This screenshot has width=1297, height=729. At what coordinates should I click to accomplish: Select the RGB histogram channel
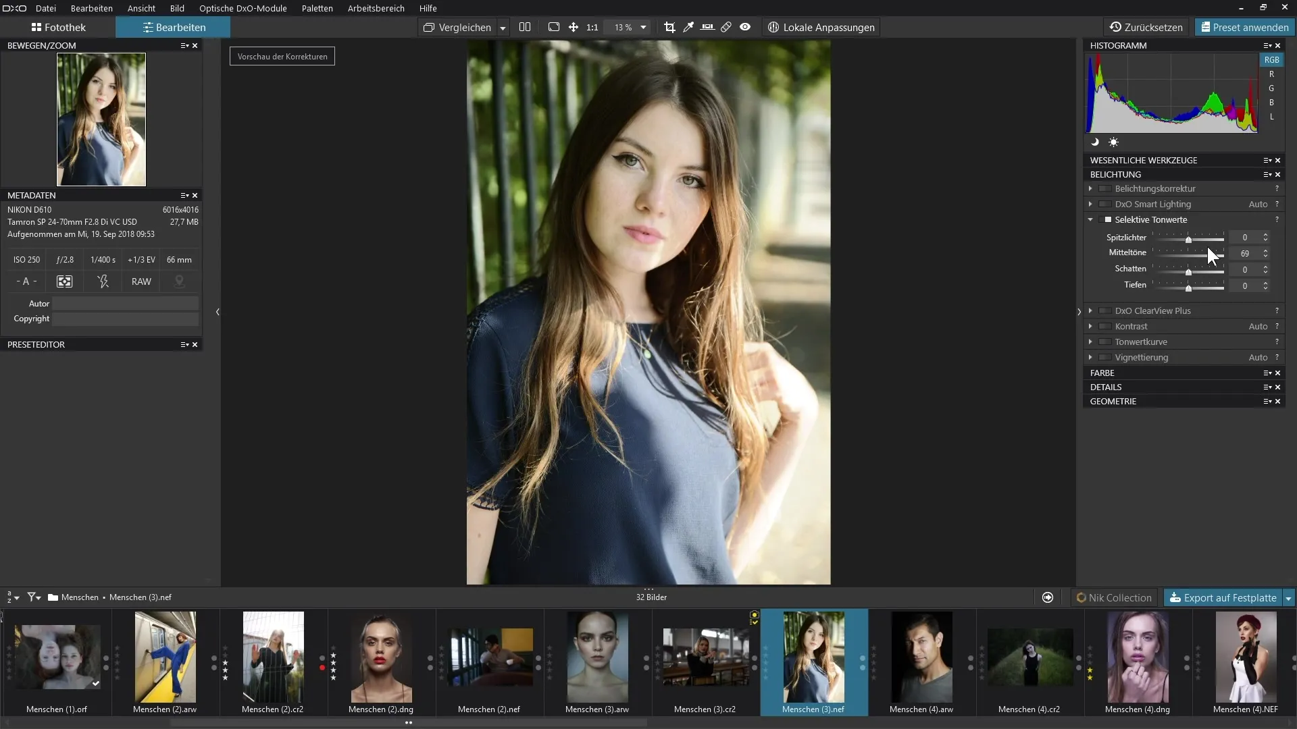click(x=1271, y=60)
